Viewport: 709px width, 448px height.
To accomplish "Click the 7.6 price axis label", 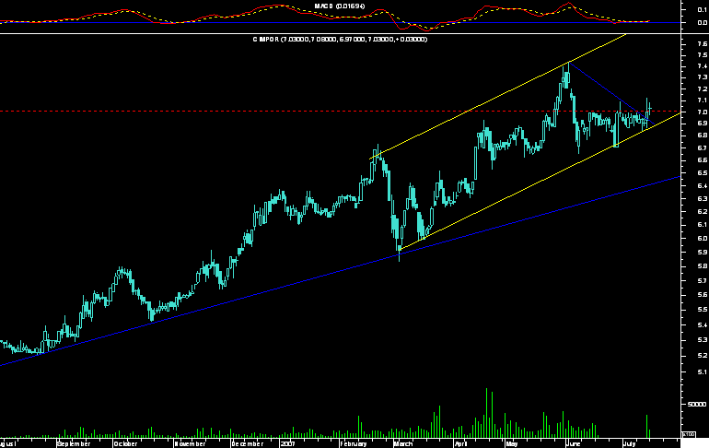I will [703, 44].
